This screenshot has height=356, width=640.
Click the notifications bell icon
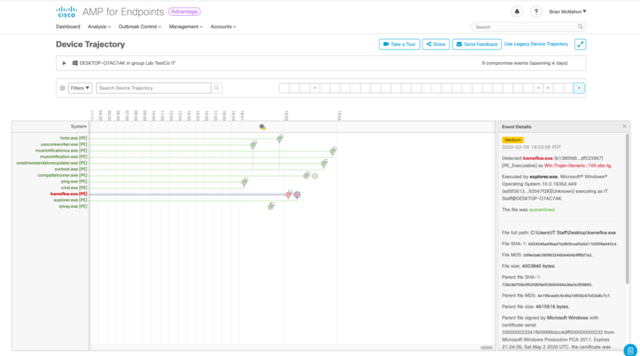517,12
